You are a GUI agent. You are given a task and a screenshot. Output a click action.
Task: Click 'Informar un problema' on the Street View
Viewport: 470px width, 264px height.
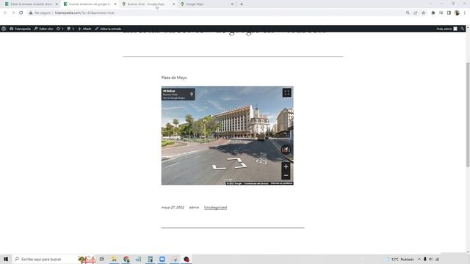281,183
